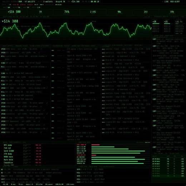This screenshot has width=186, height=186.
Task: Click the WEEK 4 +$14,300 progress bar
Action: (x=118, y=151)
